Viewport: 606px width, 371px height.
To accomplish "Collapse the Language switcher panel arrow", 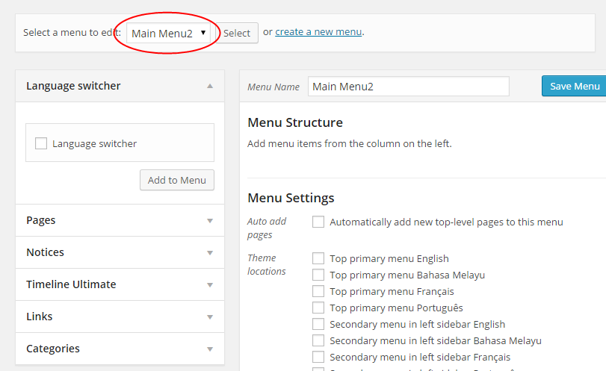I will coord(209,86).
